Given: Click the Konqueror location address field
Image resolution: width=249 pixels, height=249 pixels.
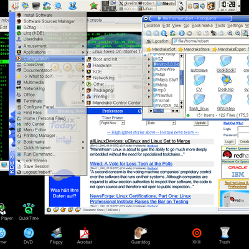Looking at the screenshot, I should (x=210, y=41).
